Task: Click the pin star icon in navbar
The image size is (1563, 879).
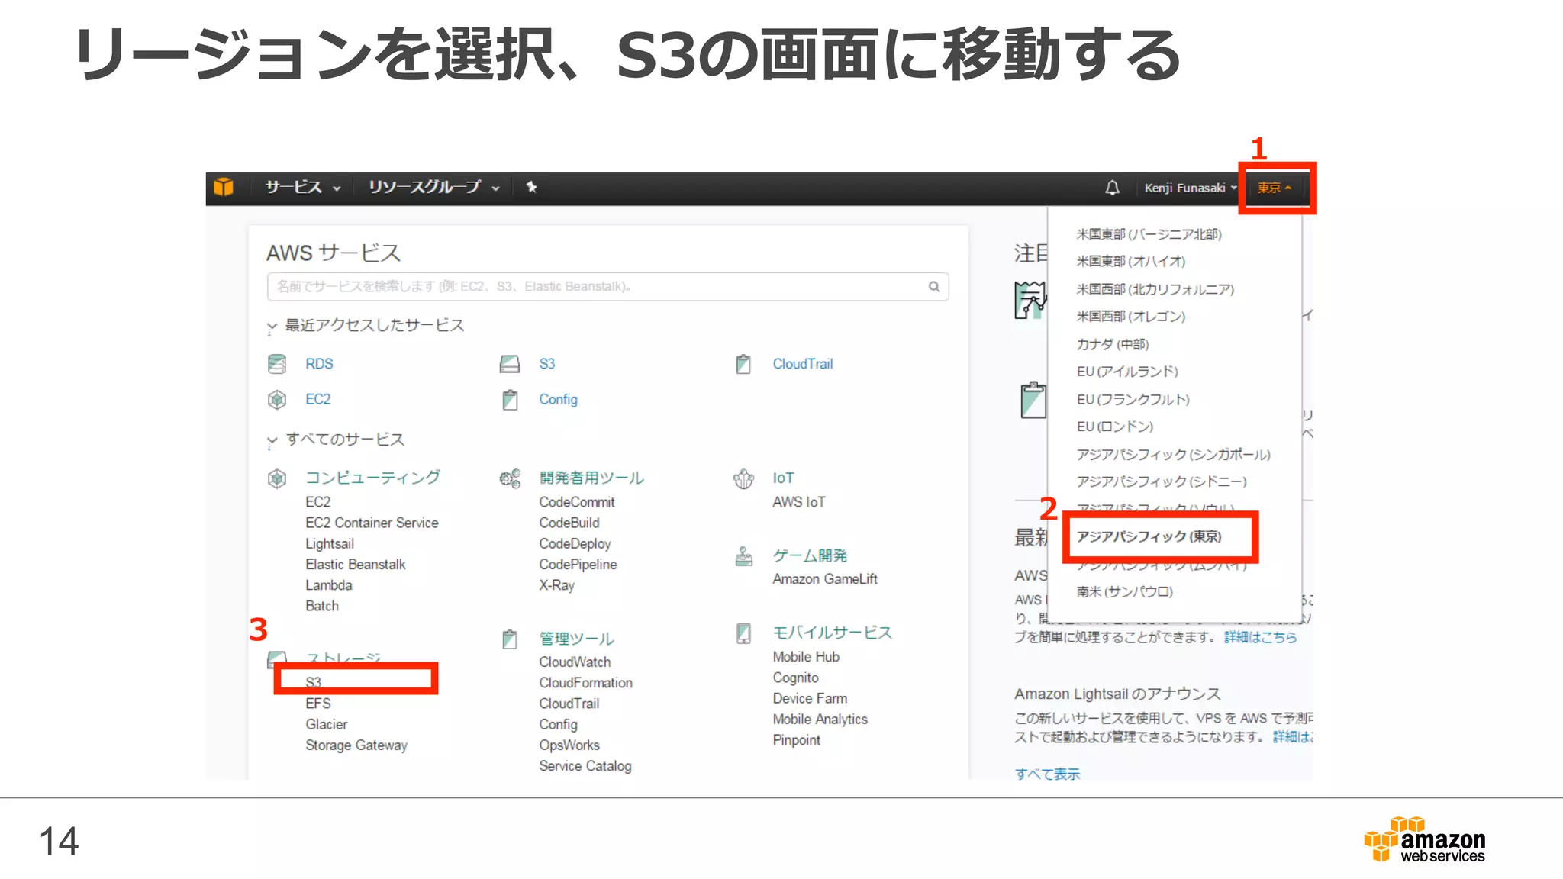Action: [x=532, y=187]
